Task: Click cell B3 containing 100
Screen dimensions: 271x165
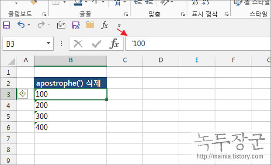Action: tap(70, 94)
